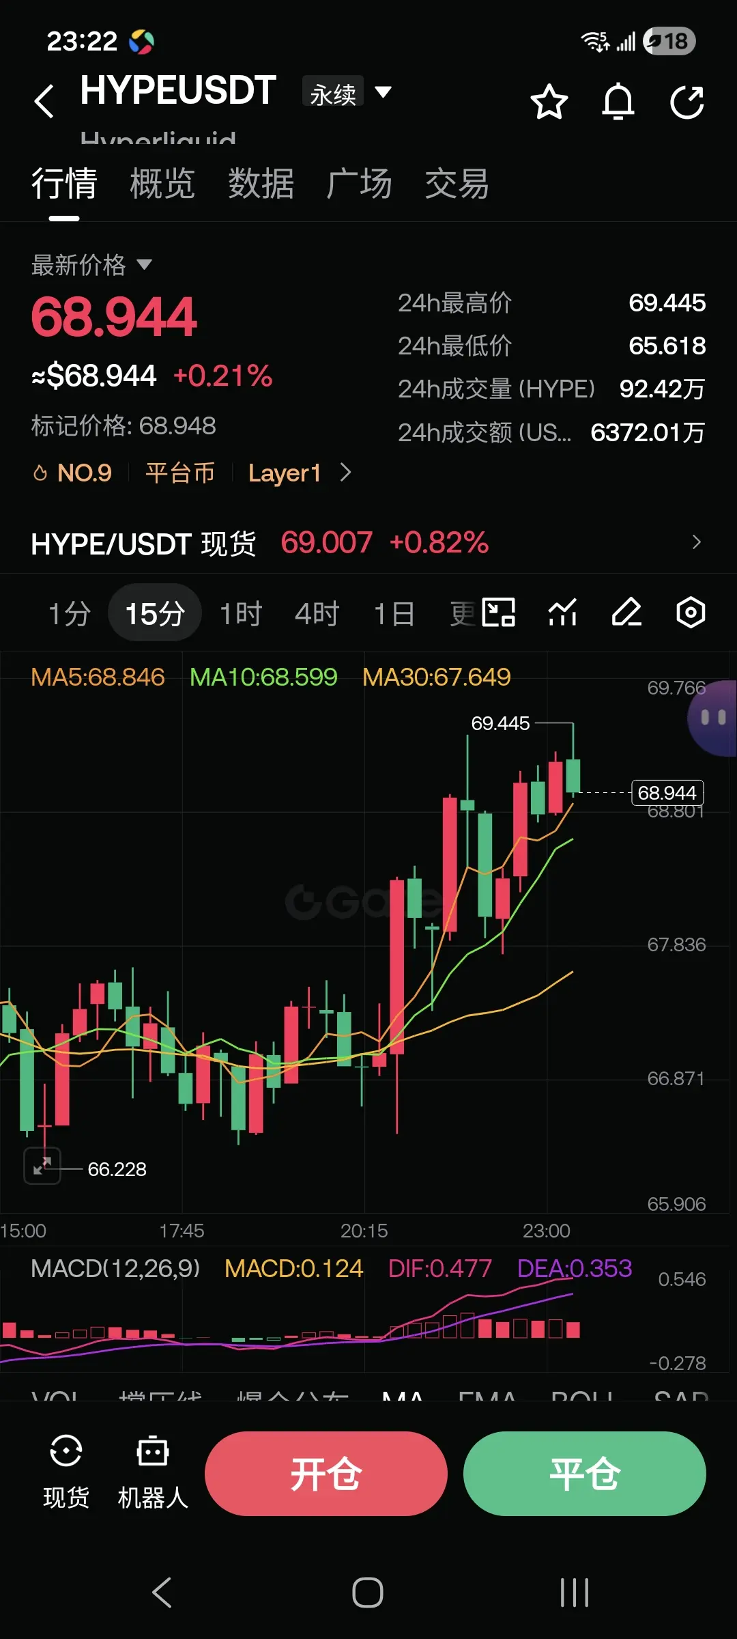Open chart settings hexagon icon
Image resolution: width=737 pixels, height=1639 pixels.
pos(691,612)
